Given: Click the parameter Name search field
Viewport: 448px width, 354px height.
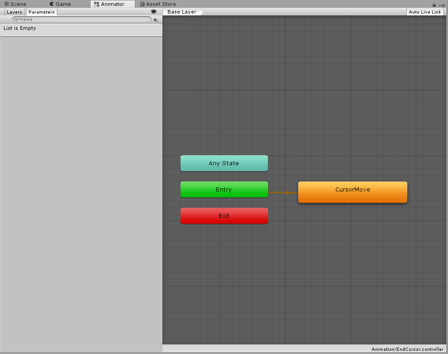Looking at the screenshot, I should 82,19.
